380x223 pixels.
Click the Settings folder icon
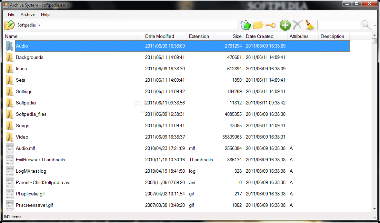[10, 92]
